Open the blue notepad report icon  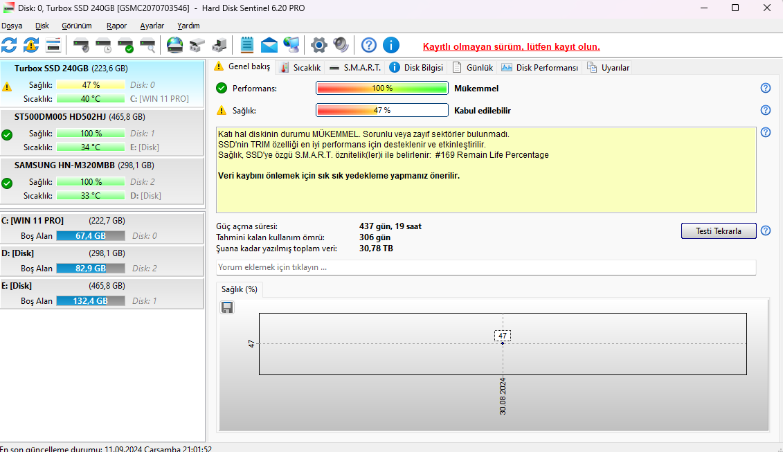(x=246, y=45)
